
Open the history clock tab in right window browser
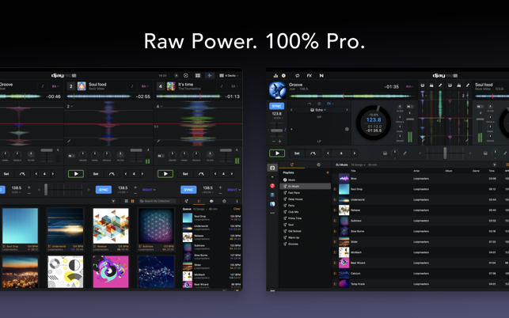(318, 165)
